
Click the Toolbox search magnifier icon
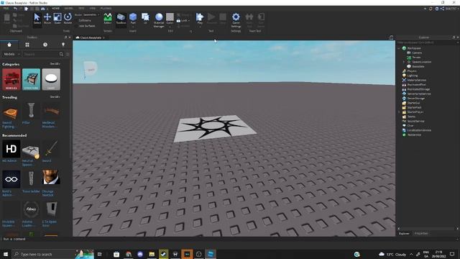(61, 54)
